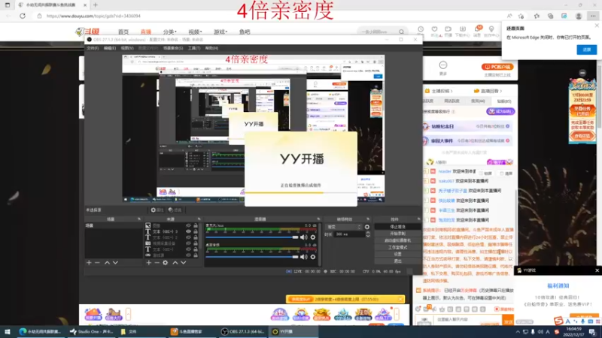Open settings gear for first mixer channel
602x338 pixels.
pos(313,237)
